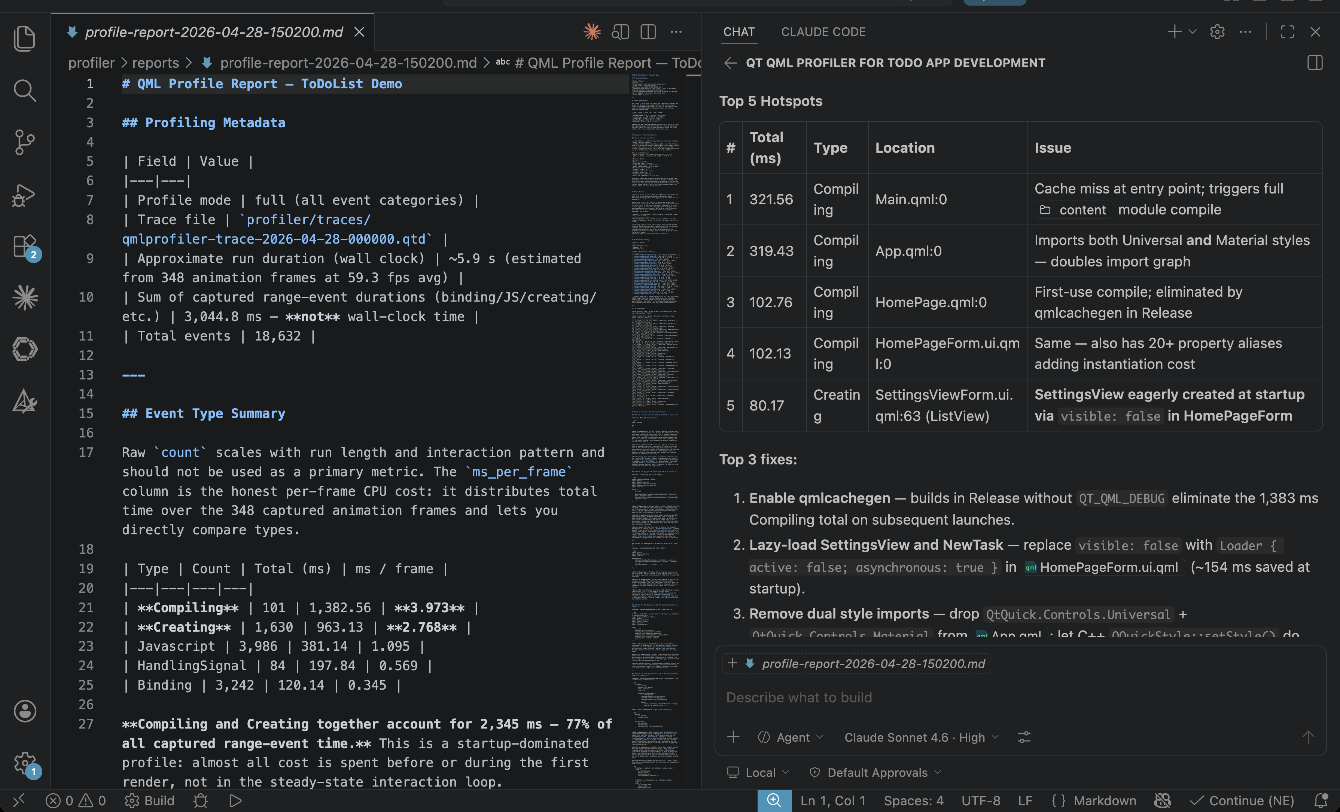Screen dimensions: 1340x812
Task: Change the LF end of line sequence
Action: click(x=1024, y=800)
